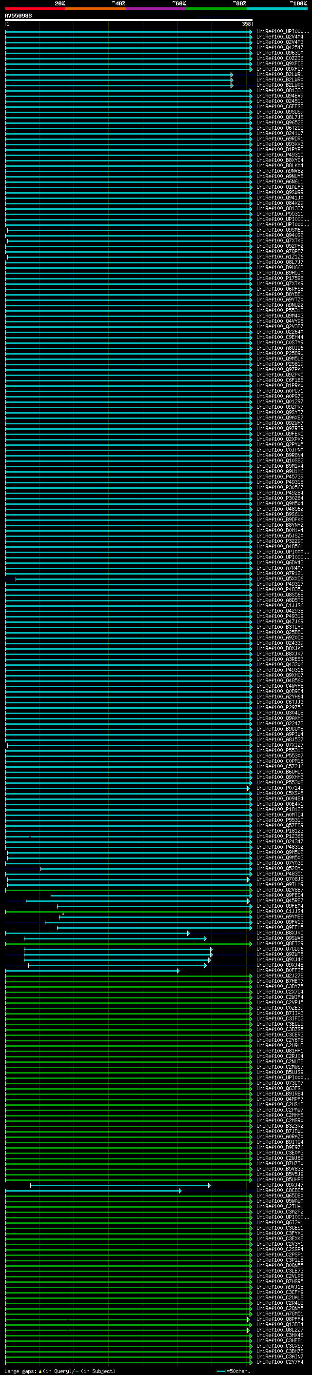
Task: Select the UniRef100_C3GES1 label
Action: coord(280,1228)
